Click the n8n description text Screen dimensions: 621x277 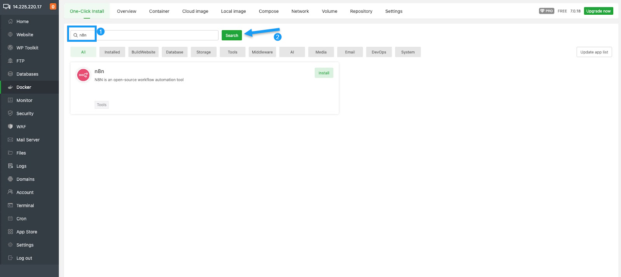click(x=139, y=80)
